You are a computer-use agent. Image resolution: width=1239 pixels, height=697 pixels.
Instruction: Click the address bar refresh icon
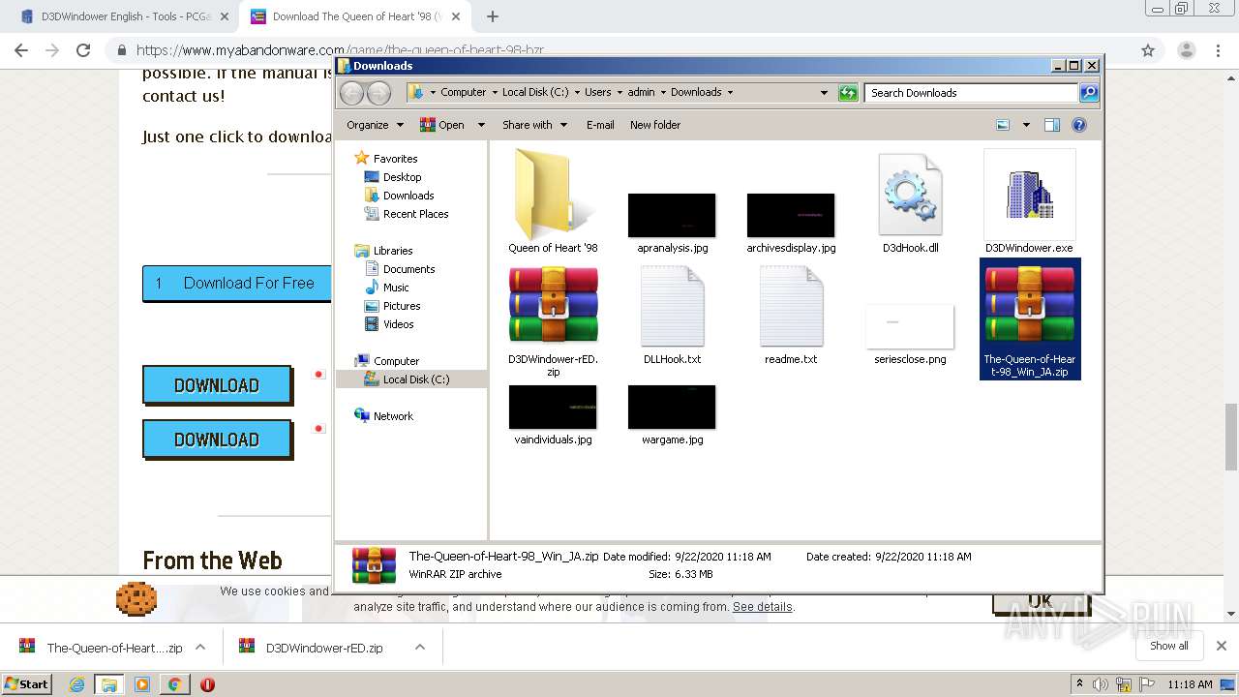[848, 93]
